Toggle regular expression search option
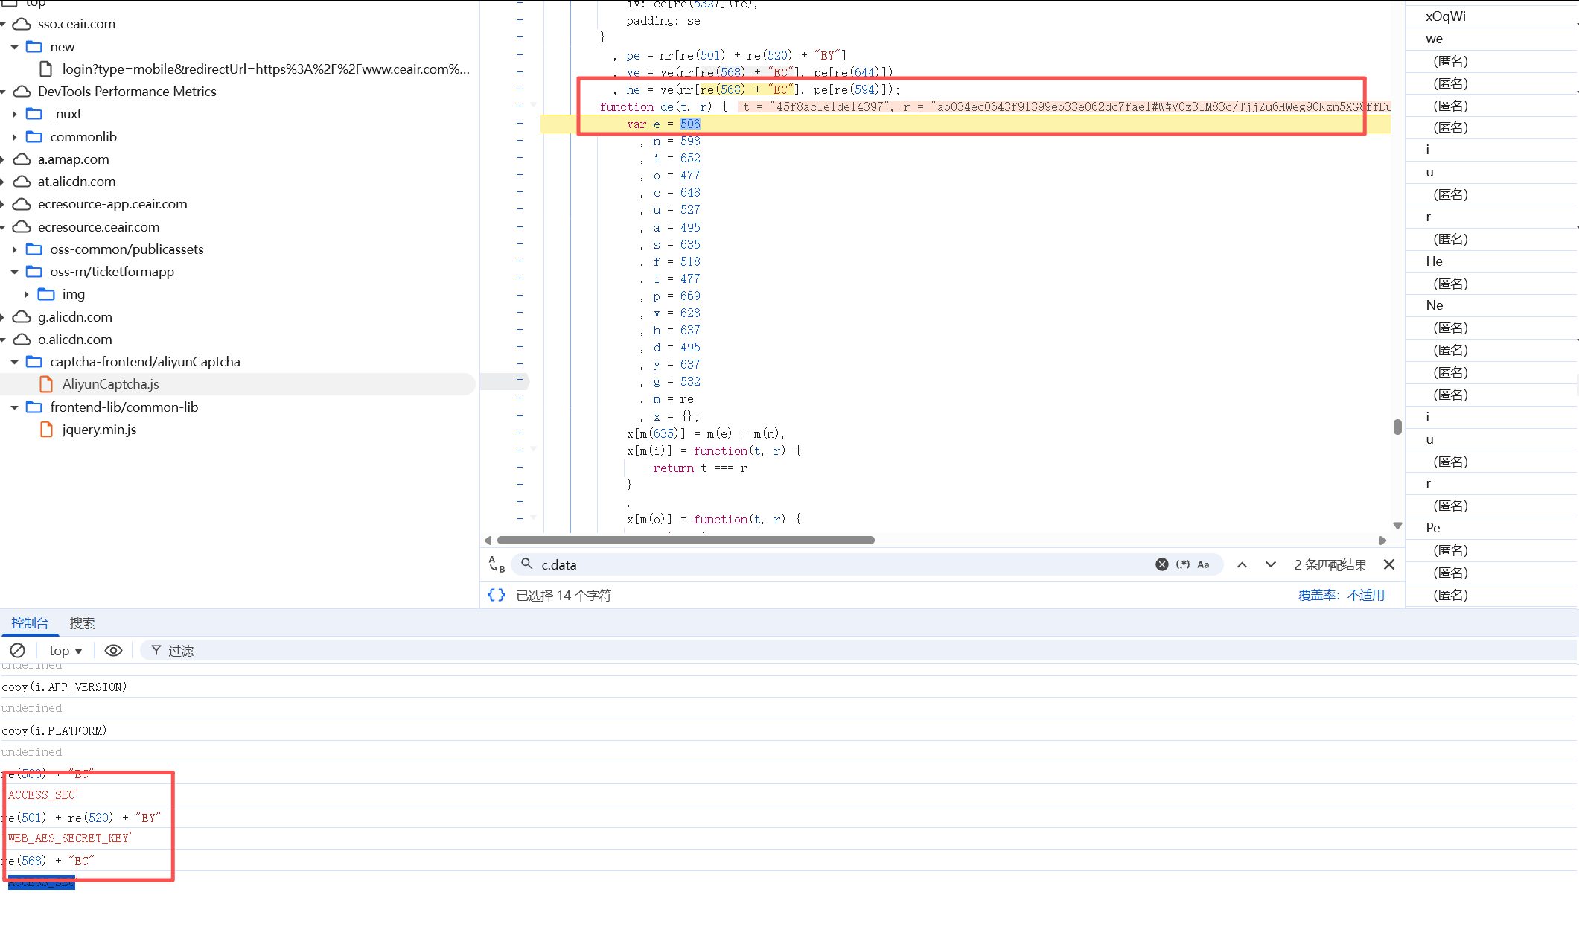 (x=1182, y=564)
